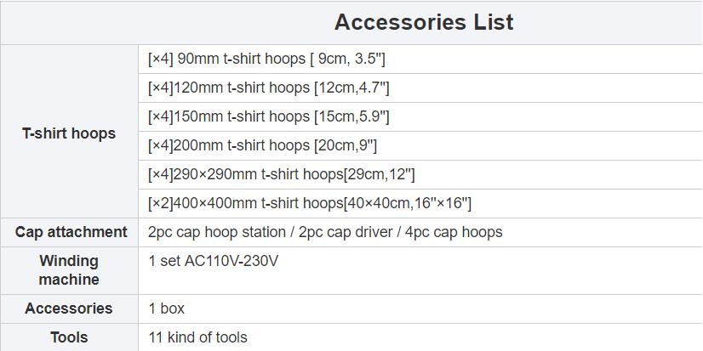Click the [9cm, 3.5"] size text
The height and width of the screenshot is (351, 703).
(x=347, y=59)
